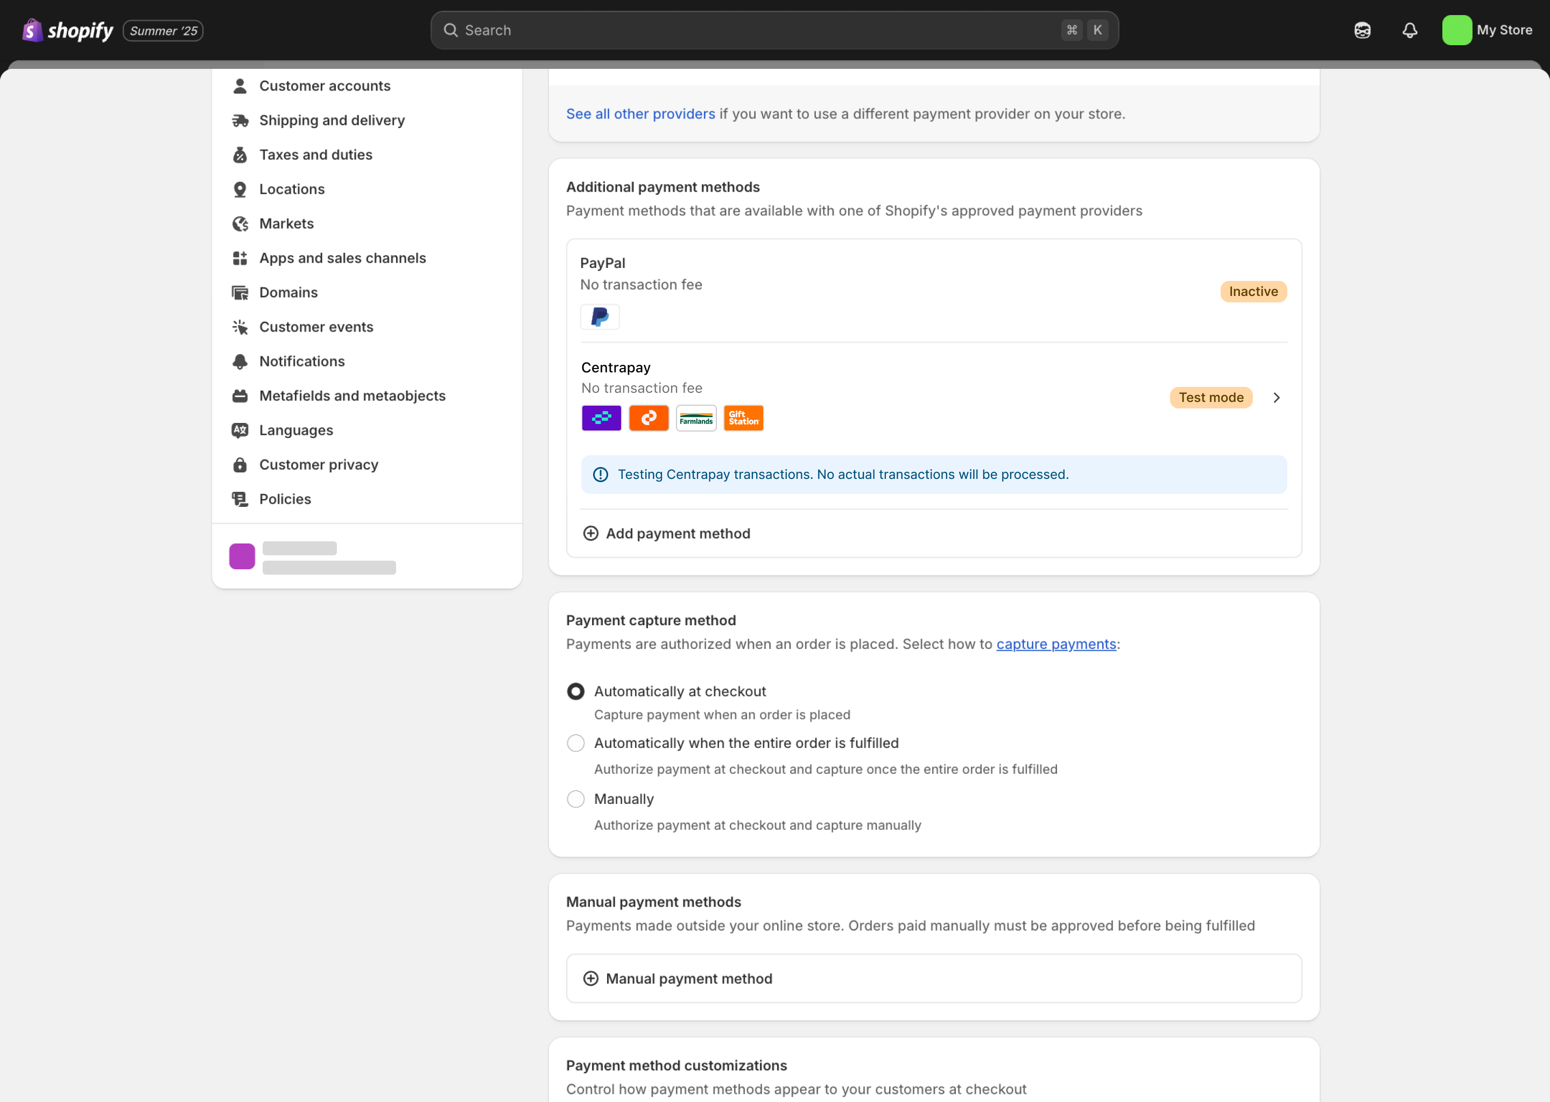This screenshot has width=1550, height=1102.
Task: Open Metafields and metaobjects
Action: click(x=352, y=395)
